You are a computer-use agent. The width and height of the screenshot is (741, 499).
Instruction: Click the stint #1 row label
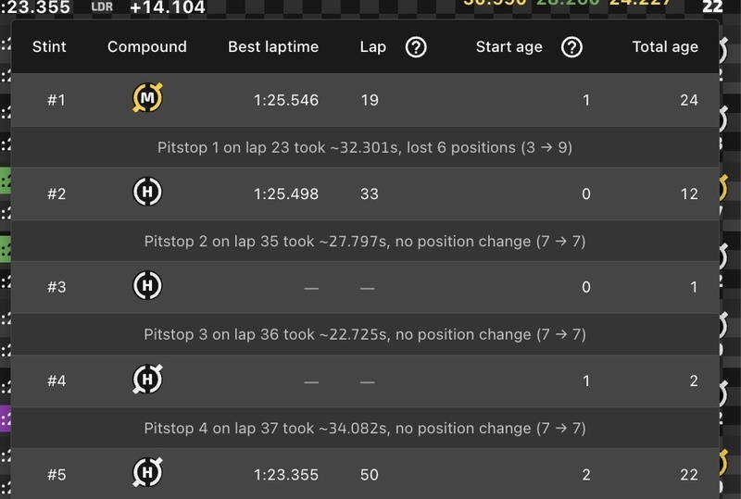[x=57, y=100]
